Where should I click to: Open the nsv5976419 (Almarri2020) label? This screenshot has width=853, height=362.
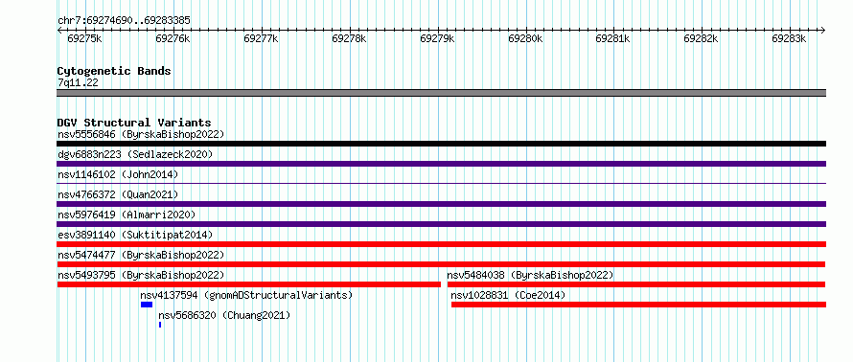[x=127, y=215]
